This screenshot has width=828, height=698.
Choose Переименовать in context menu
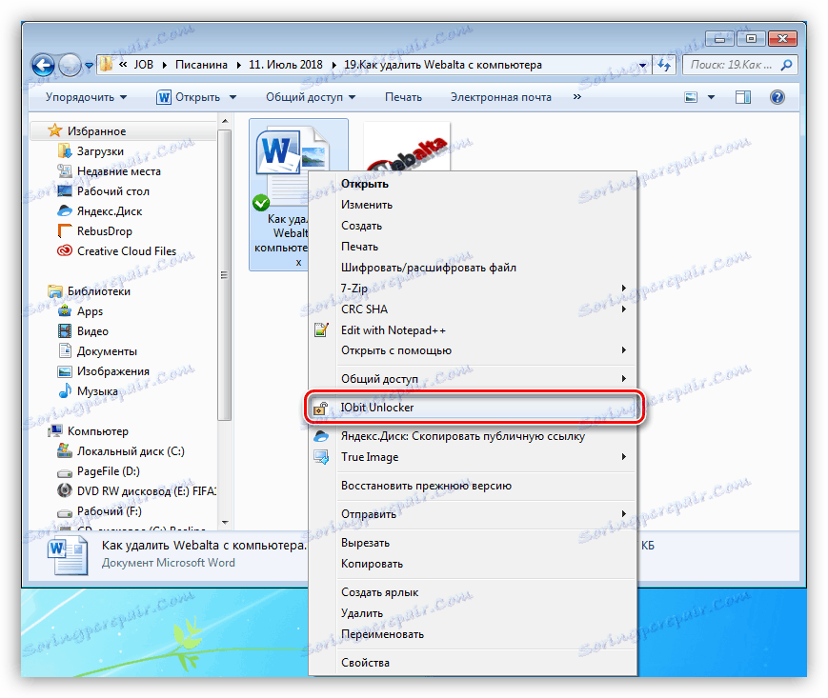coord(474,634)
